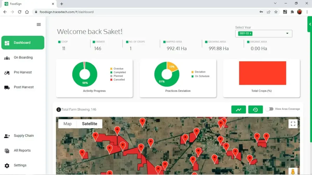Open the tab search chevron in title bar
Image resolution: width=312 pixels, height=175 pixels.
276,3
